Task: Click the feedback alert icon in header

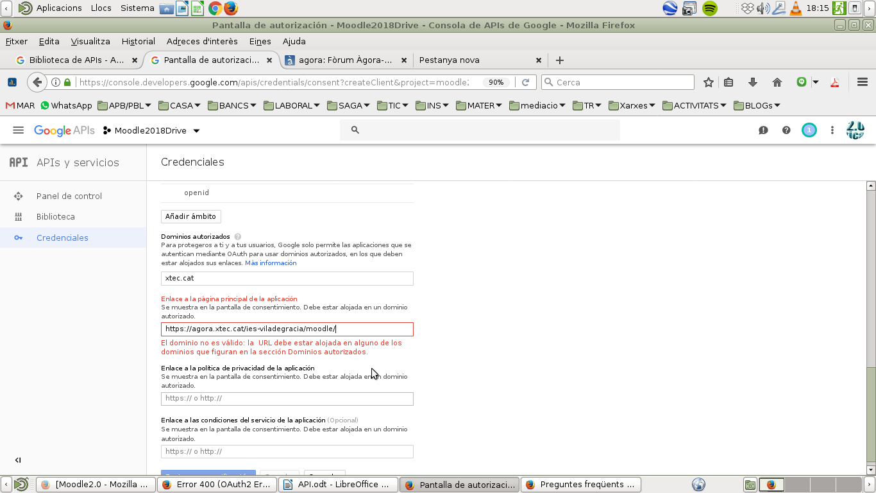Action: point(763,130)
